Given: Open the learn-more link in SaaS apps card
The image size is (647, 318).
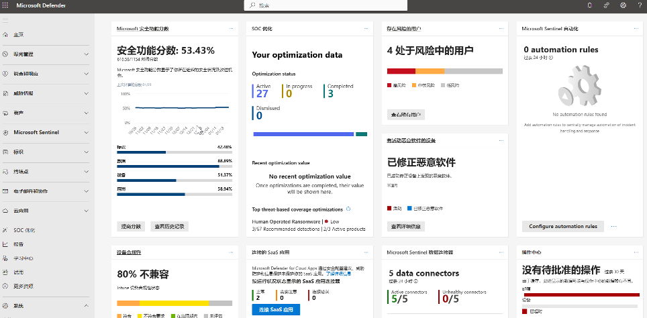Looking at the screenshot, I should point(338,274).
